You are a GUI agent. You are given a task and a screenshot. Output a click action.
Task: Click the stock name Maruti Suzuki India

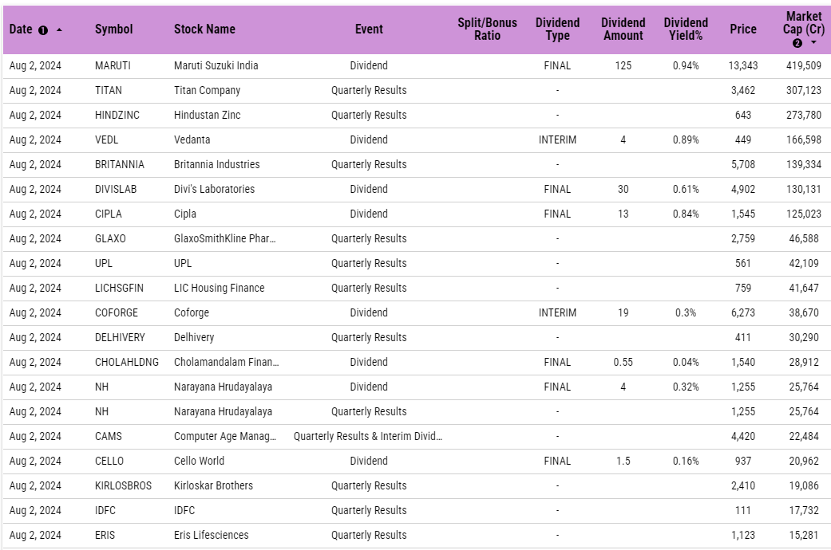click(x=216, y=65)
